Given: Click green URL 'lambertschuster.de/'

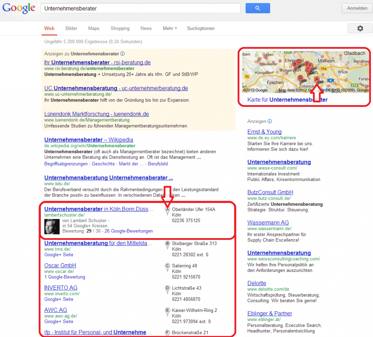Looking at the screenshot, I should [x=64, y=215].
